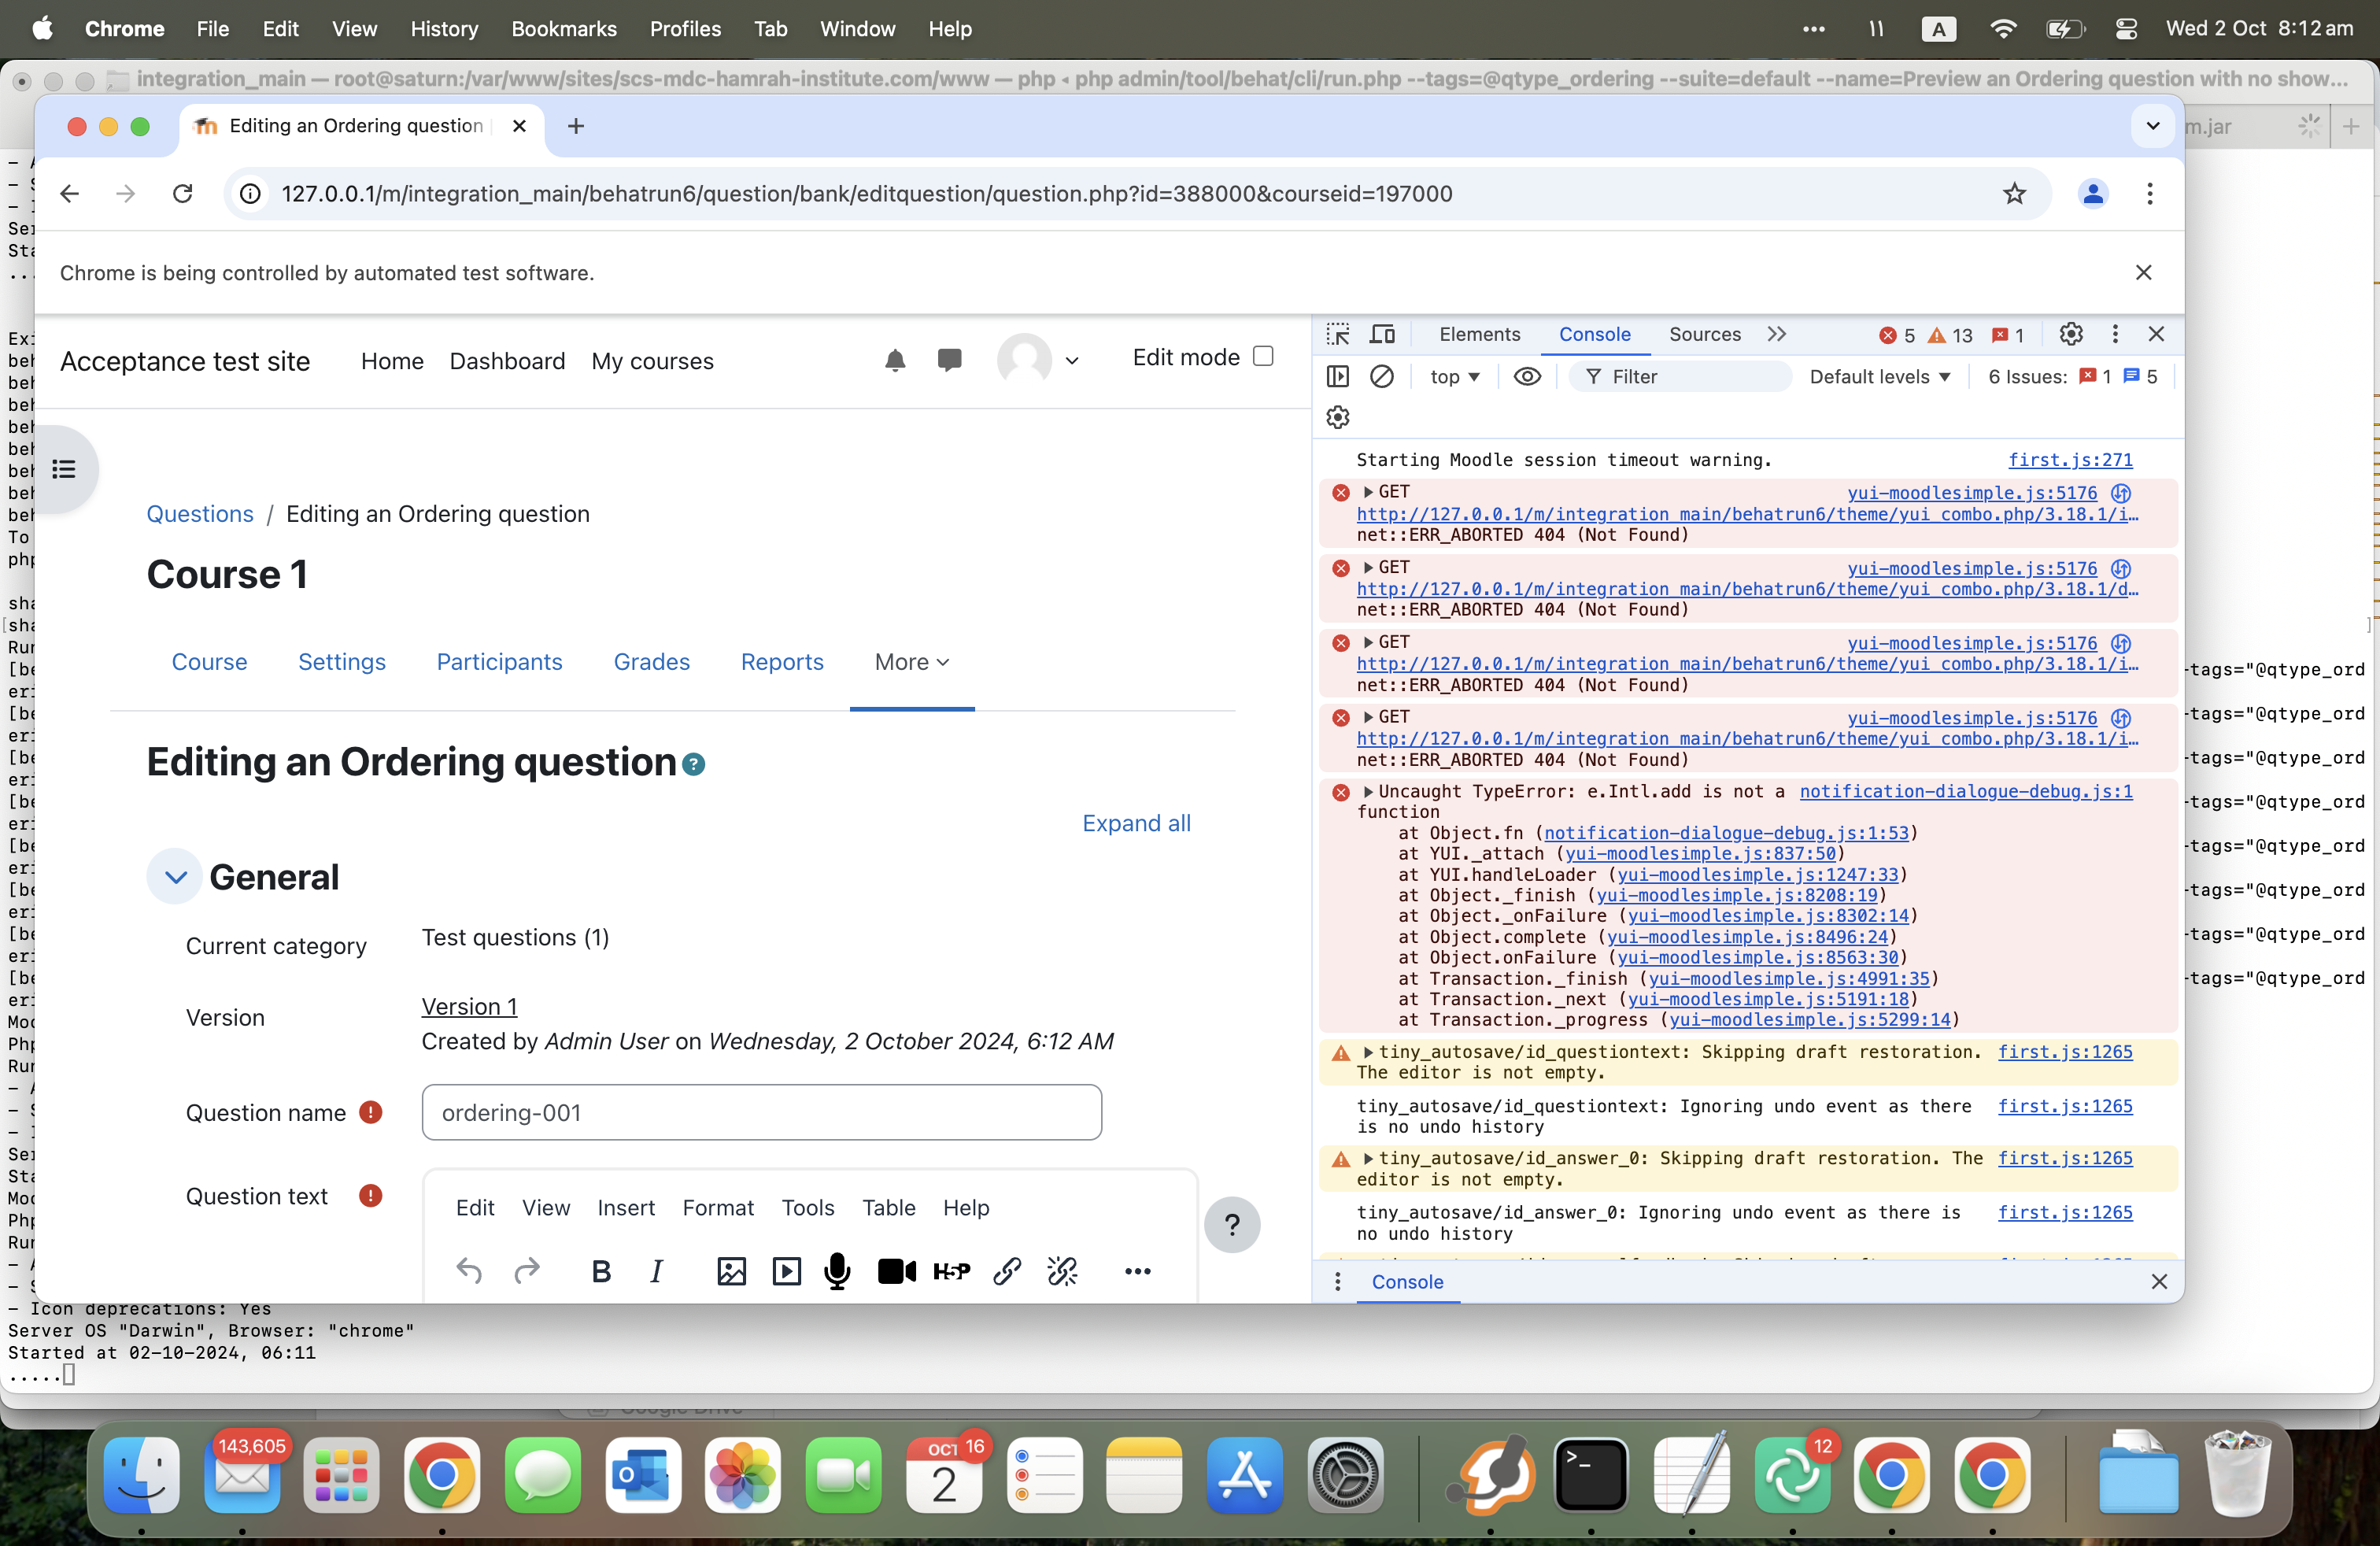Toggle the DevTools device toolbar icon
Image resolution: width=2380 pixels, height=1546 pixels.
click(1383, 335)
